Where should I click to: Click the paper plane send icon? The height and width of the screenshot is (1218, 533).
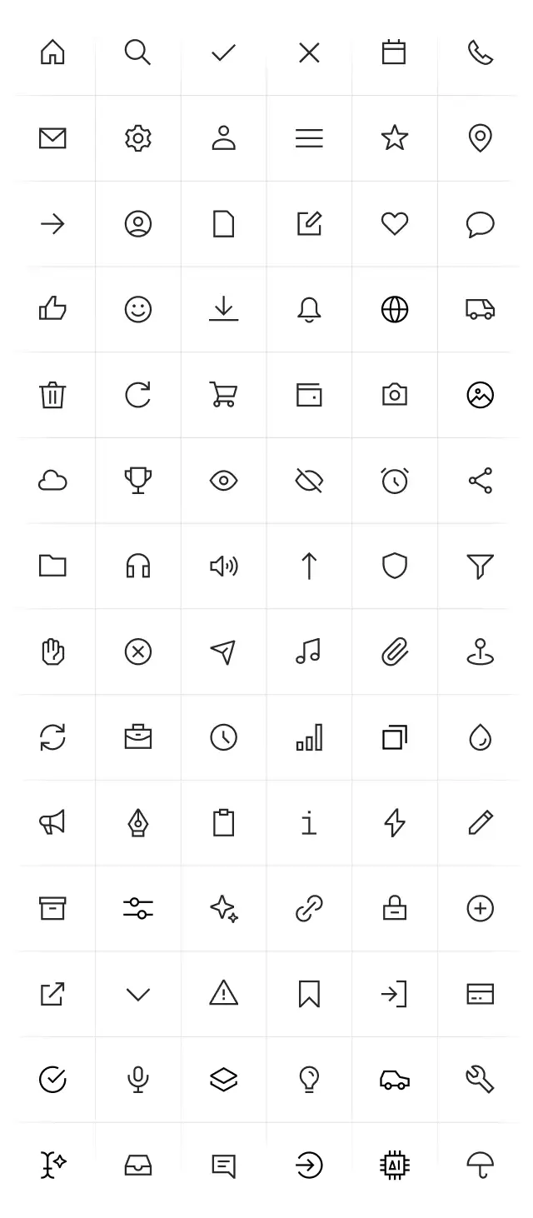click(223, 652)
